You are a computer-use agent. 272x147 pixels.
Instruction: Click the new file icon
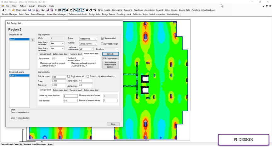coord(9,10)
